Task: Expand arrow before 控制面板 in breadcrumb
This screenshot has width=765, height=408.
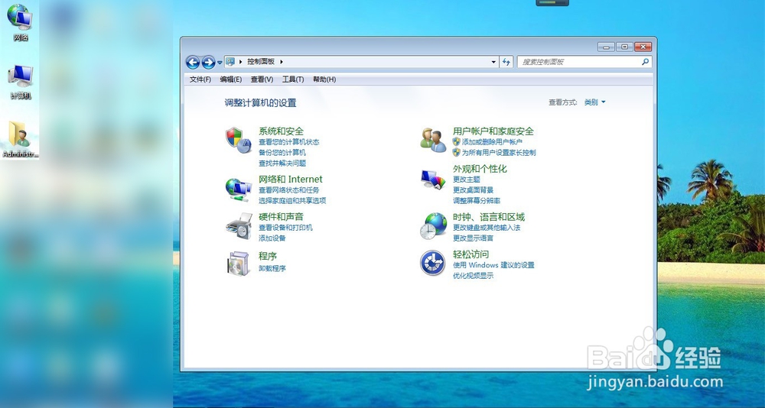Action: 241,62
